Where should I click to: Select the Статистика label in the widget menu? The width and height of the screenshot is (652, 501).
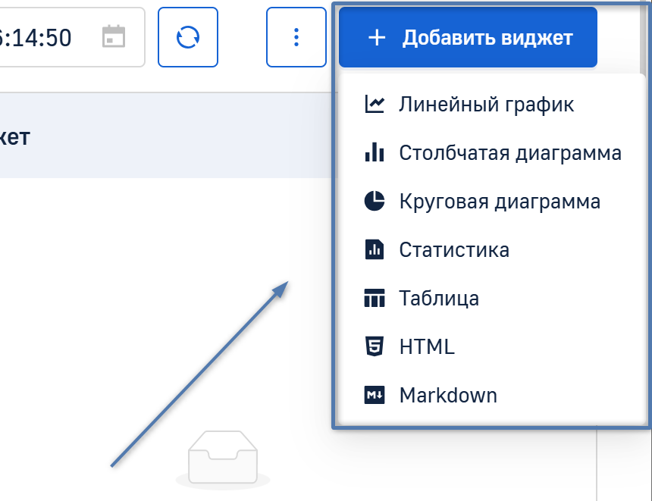point(454,249)
